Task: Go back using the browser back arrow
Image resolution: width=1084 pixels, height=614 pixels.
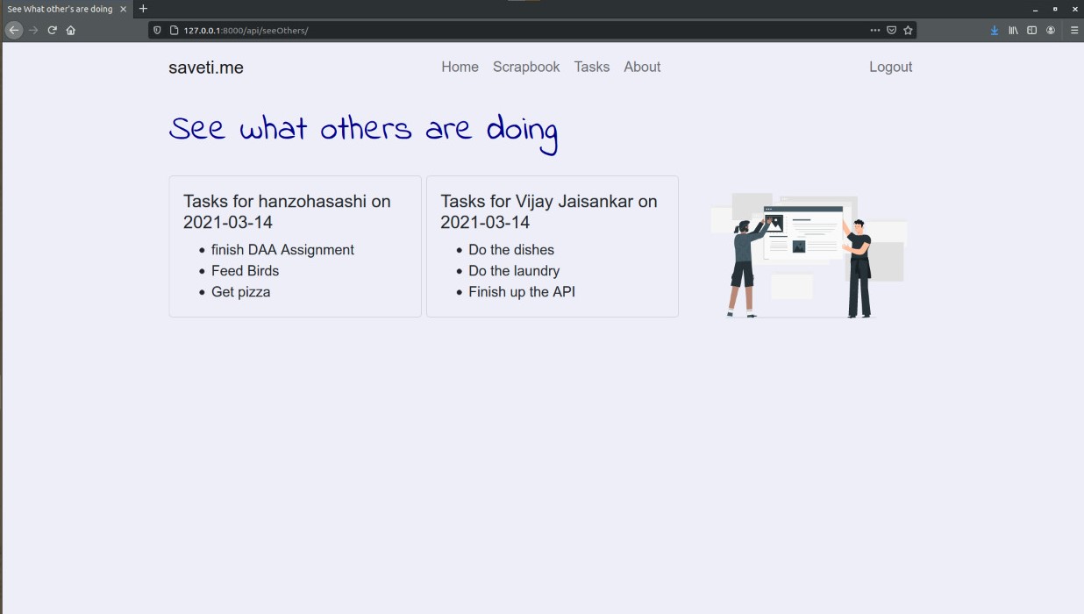Action: pos(14,30)
